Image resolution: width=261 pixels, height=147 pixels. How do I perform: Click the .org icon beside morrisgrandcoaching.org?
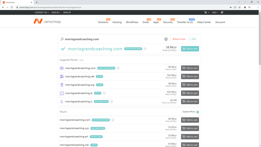click(62, 85)
